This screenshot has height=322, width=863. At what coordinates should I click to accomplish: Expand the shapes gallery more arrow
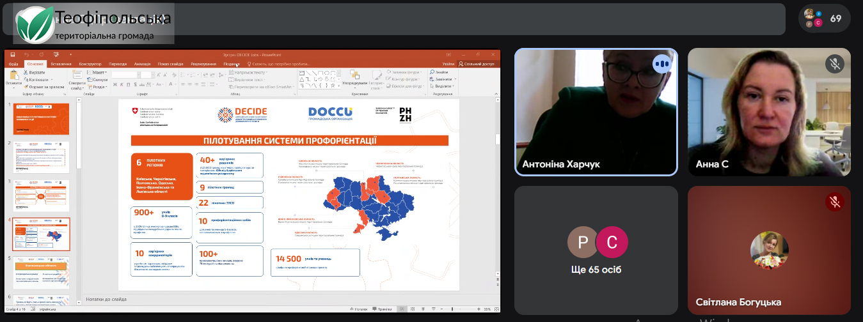point(338,86)
